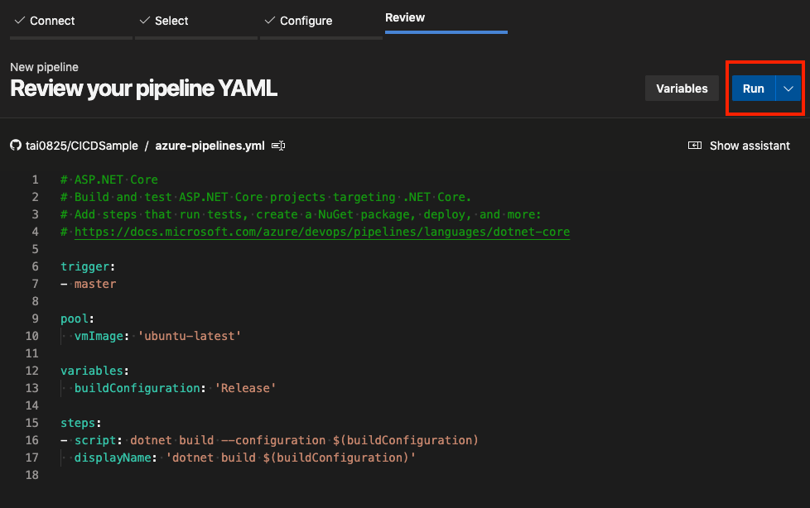Switch to the Select step tab
The width and height of the screenshot is (810, 508).
point(171,21)
